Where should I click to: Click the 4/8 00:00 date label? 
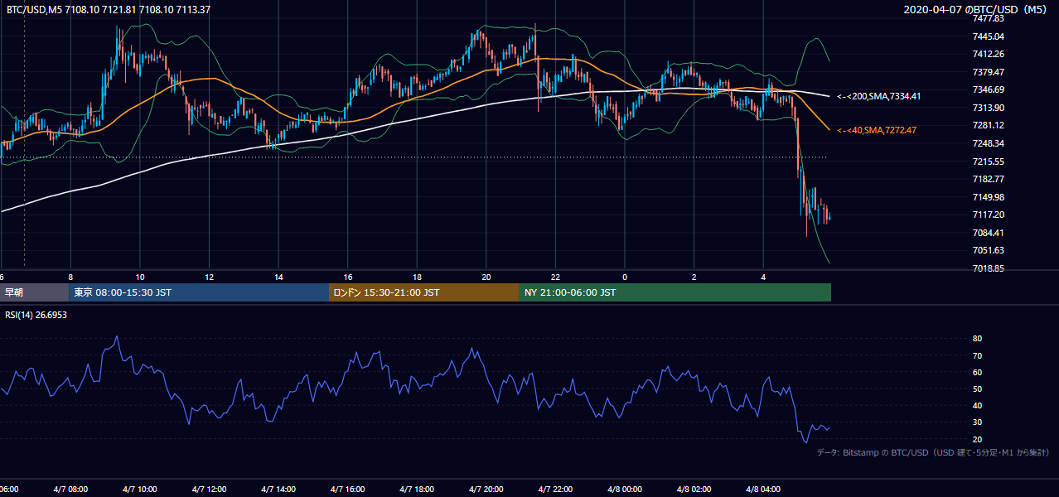tap(626, 489)
